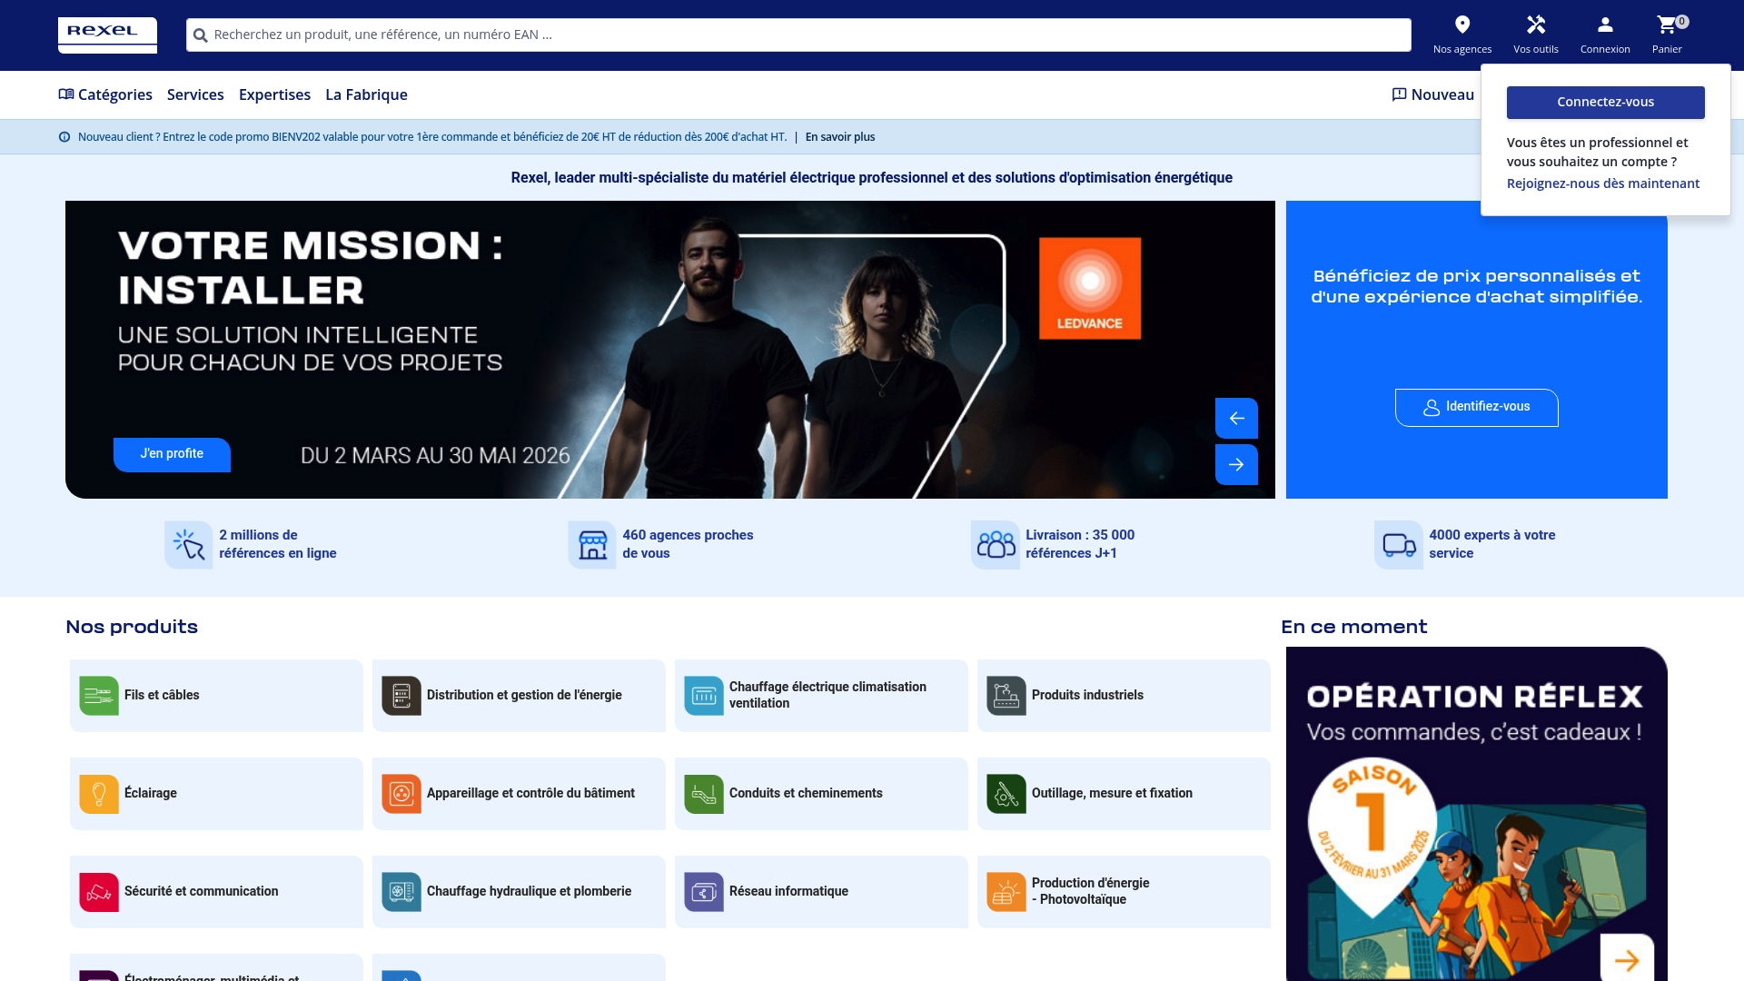Click the promo info circle icon
The image size is (1744, 981).
(64, 137)
